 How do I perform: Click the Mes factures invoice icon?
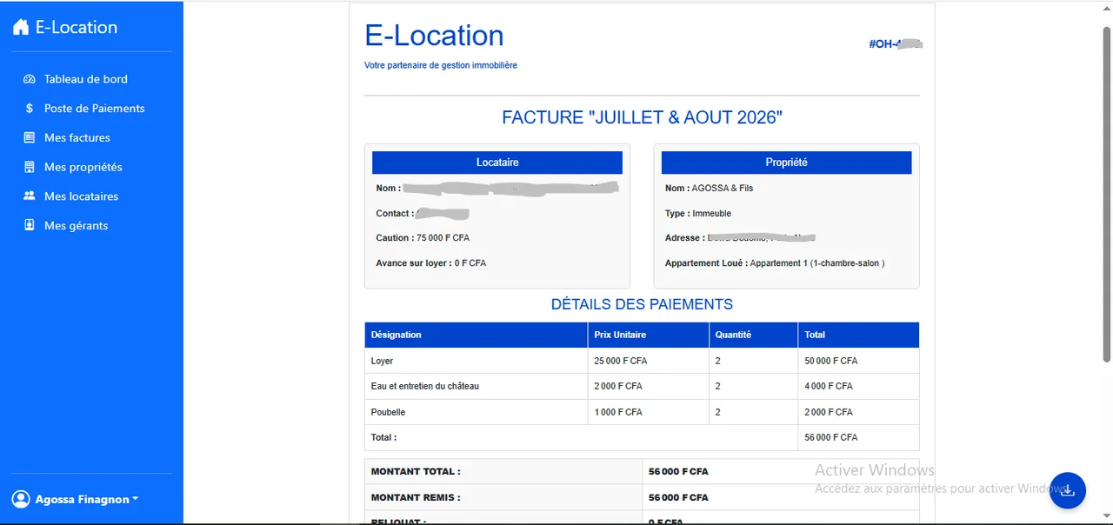(30, 137)
